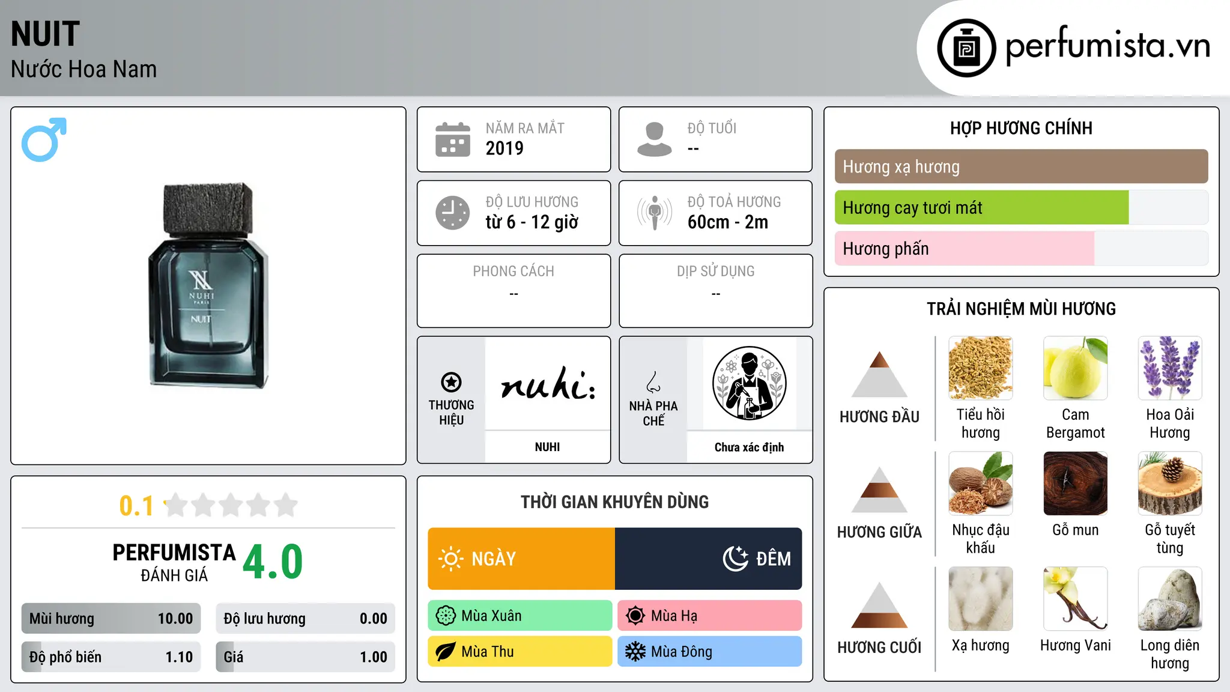Screen dimensions: 1230x692
Task: Click the sillage value 60cm - 2m
Action: point(728,222)
